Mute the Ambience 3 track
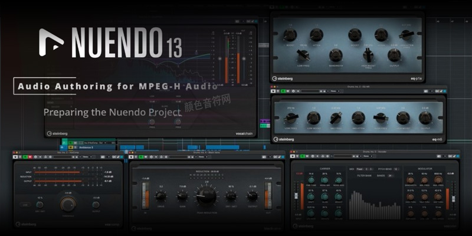This screenshot has width=472, height=236. click(x=71, y=147)
